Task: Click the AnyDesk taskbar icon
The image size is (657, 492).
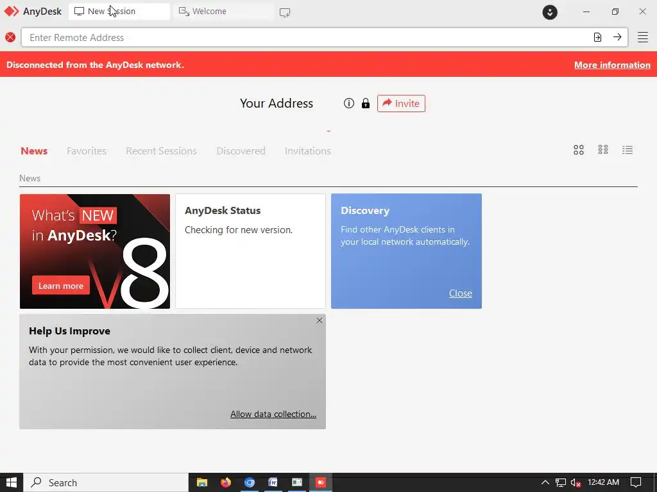Action: (321, 482)
